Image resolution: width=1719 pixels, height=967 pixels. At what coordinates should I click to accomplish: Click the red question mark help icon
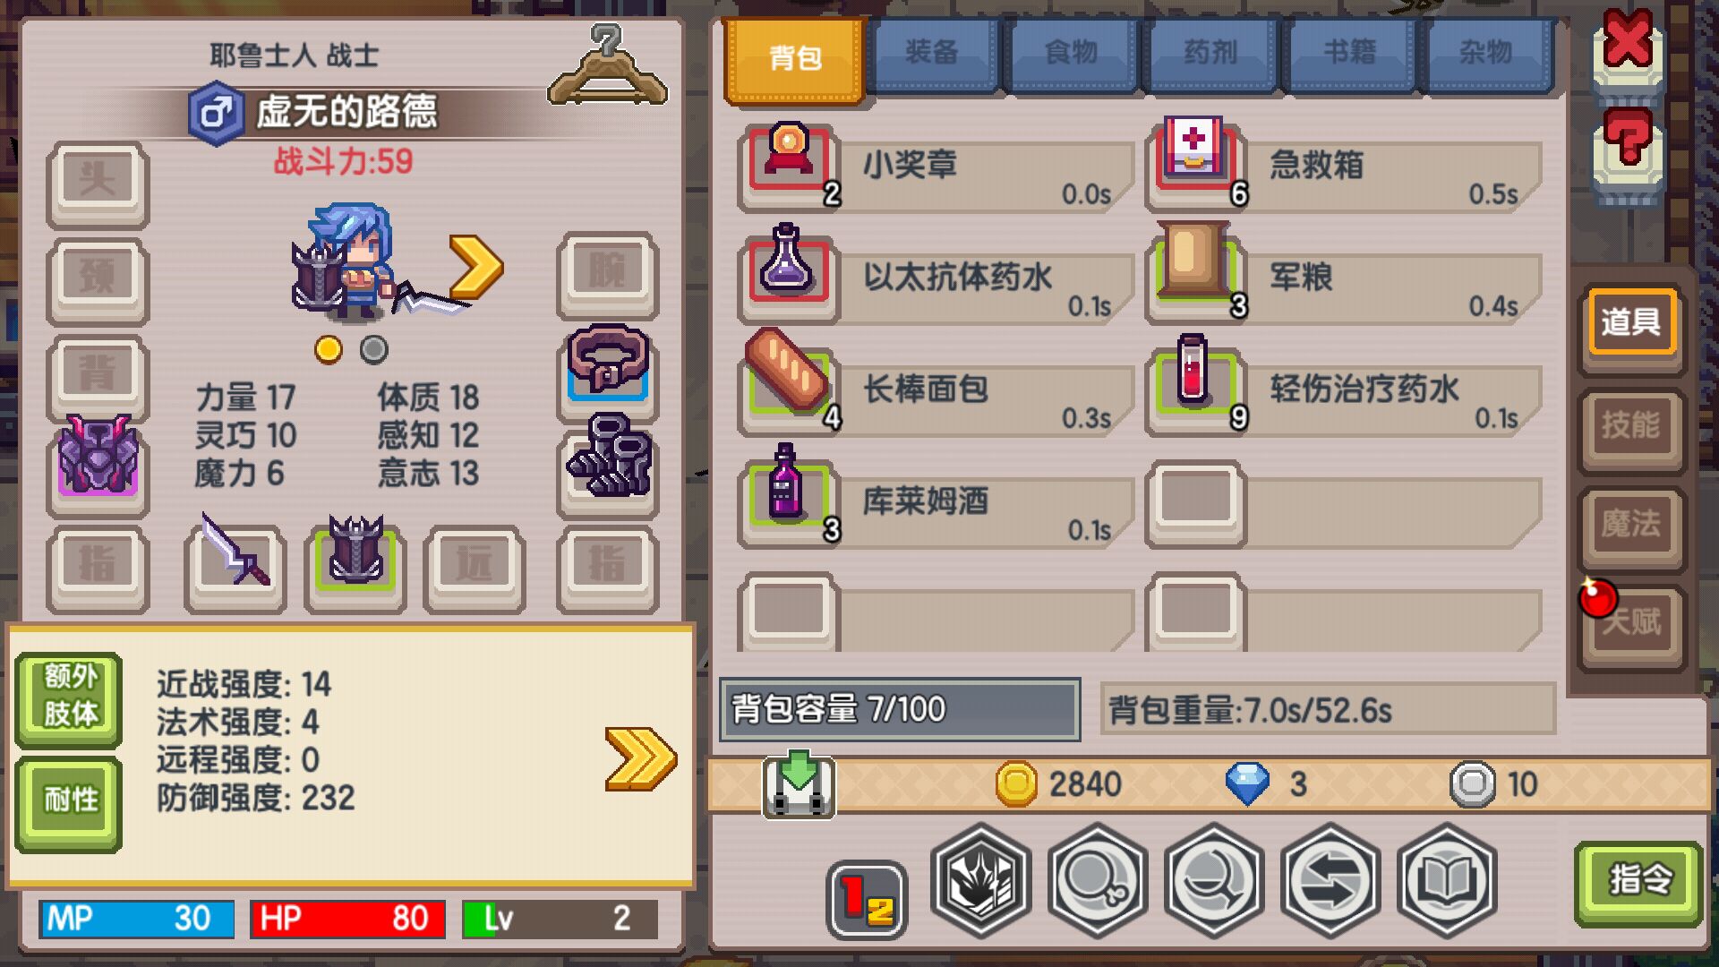click(x=1628, y=148)
